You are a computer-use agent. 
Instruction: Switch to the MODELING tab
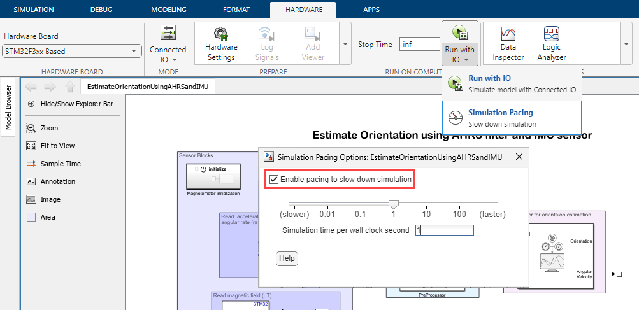[169, 10]
